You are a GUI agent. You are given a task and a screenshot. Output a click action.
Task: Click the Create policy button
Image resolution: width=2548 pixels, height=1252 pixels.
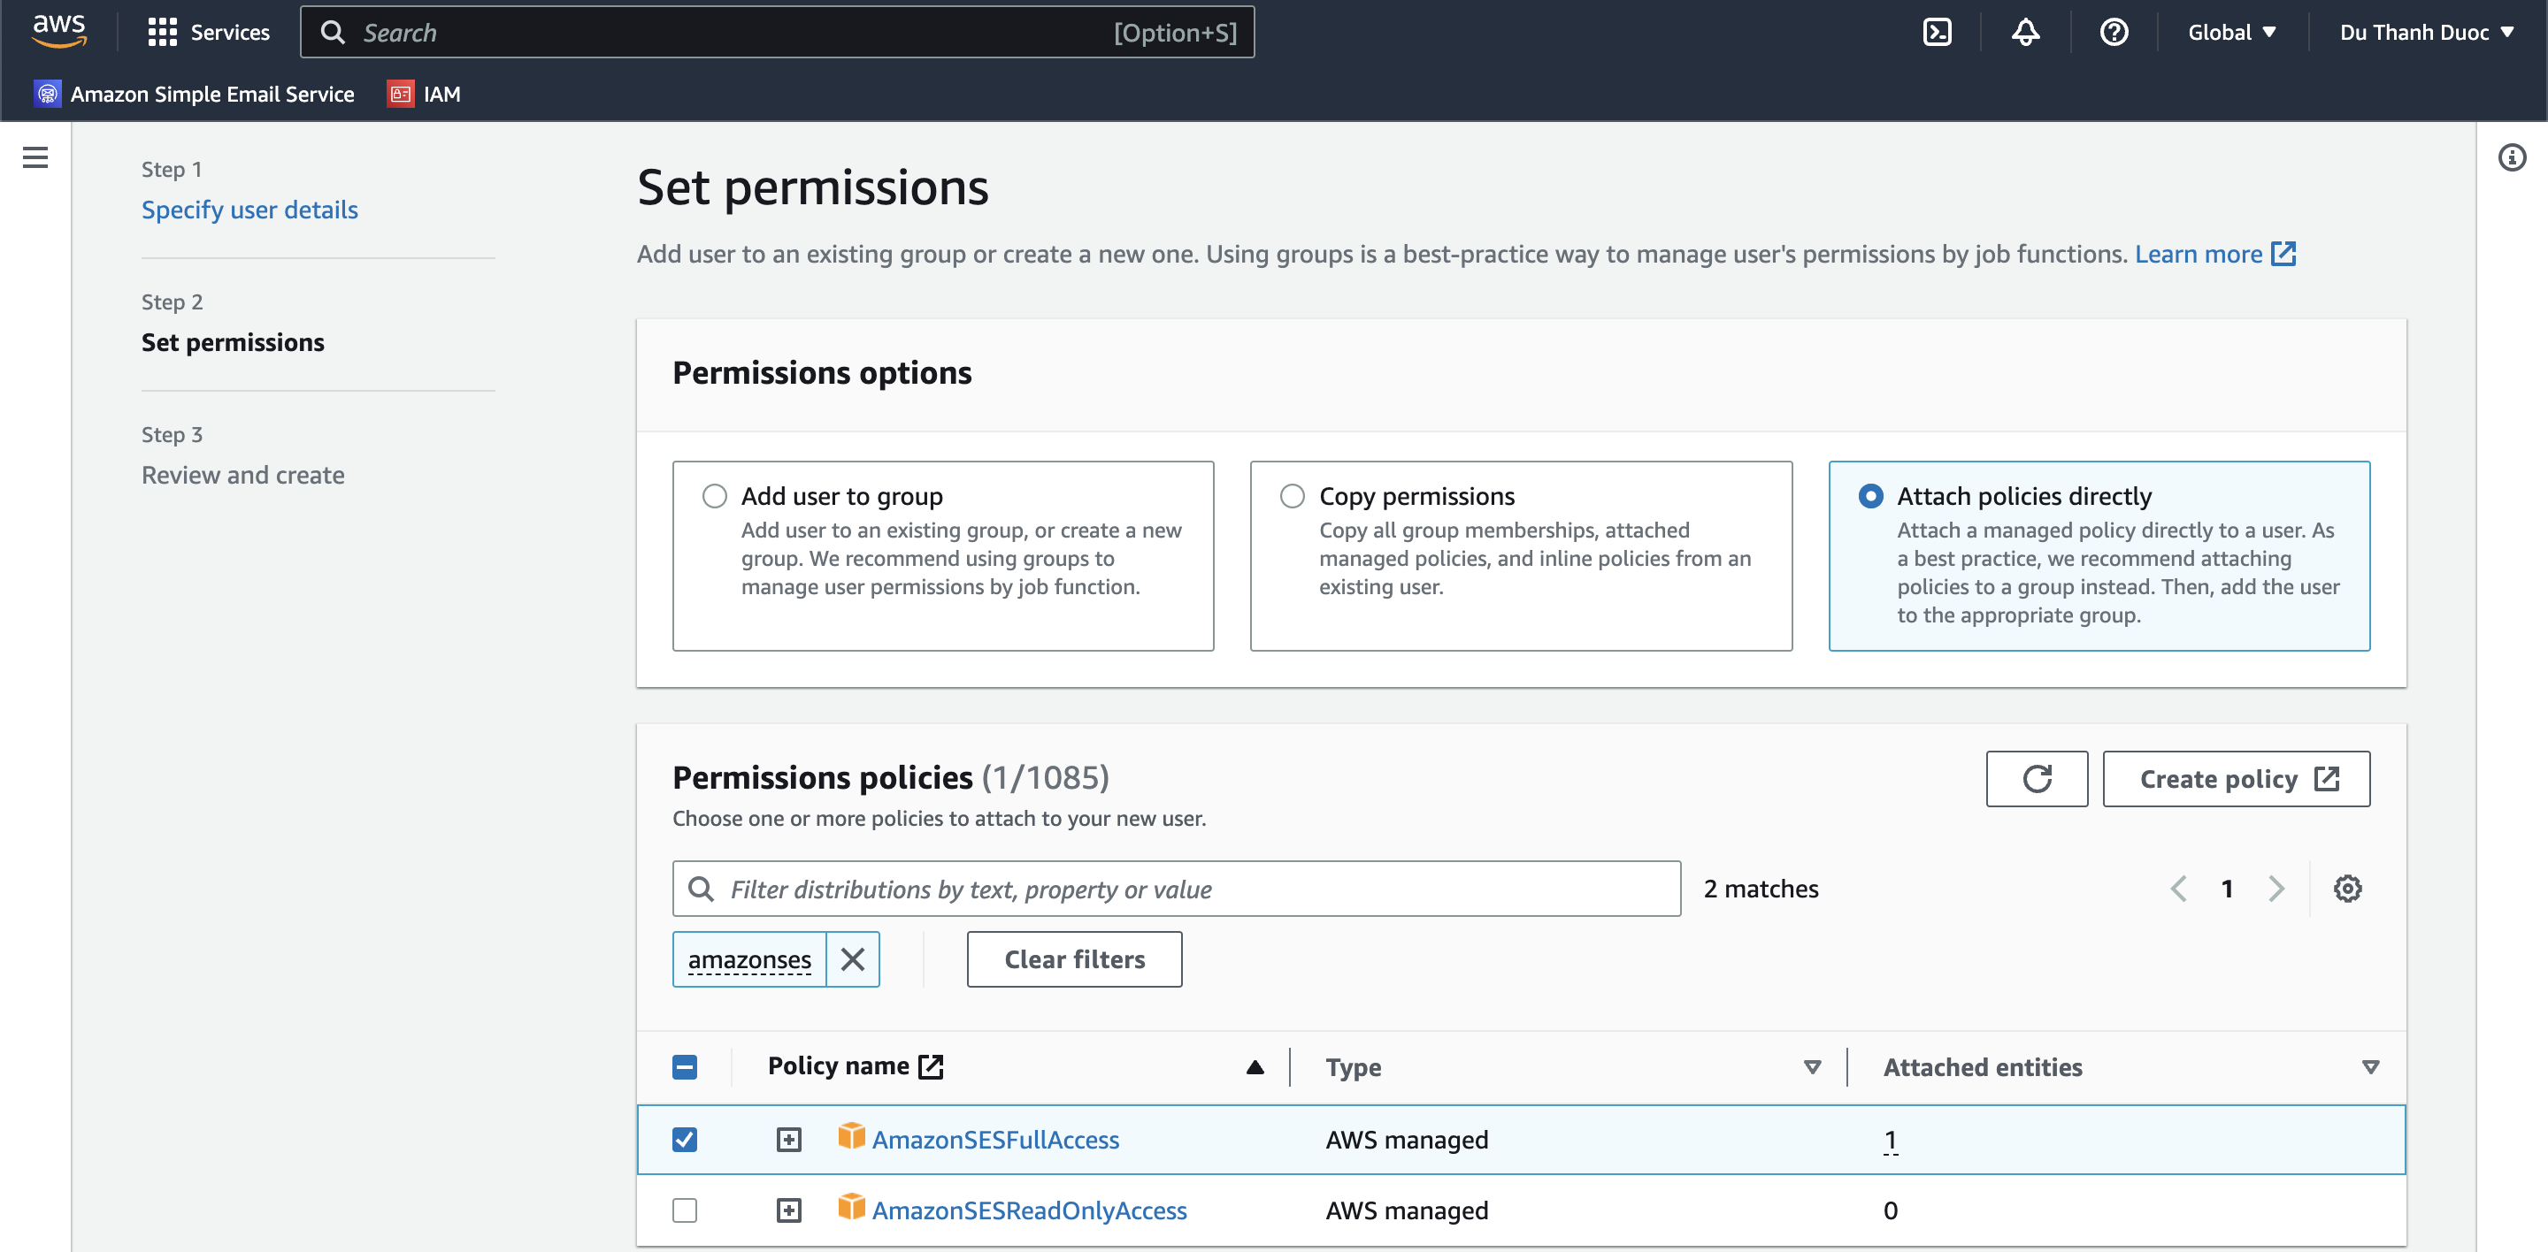(x=2236, y=779)
